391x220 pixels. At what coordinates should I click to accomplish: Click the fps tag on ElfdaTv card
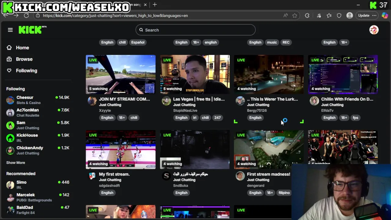355,118
